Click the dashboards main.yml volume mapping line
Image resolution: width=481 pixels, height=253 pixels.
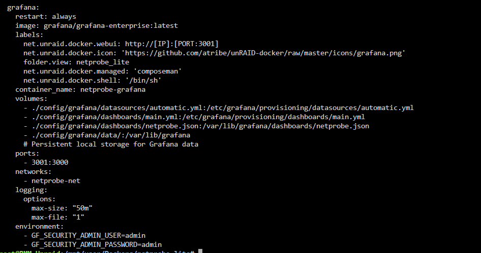(x=194, y=117)
